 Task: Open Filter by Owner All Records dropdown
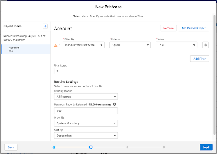click(x=86, y=97)
